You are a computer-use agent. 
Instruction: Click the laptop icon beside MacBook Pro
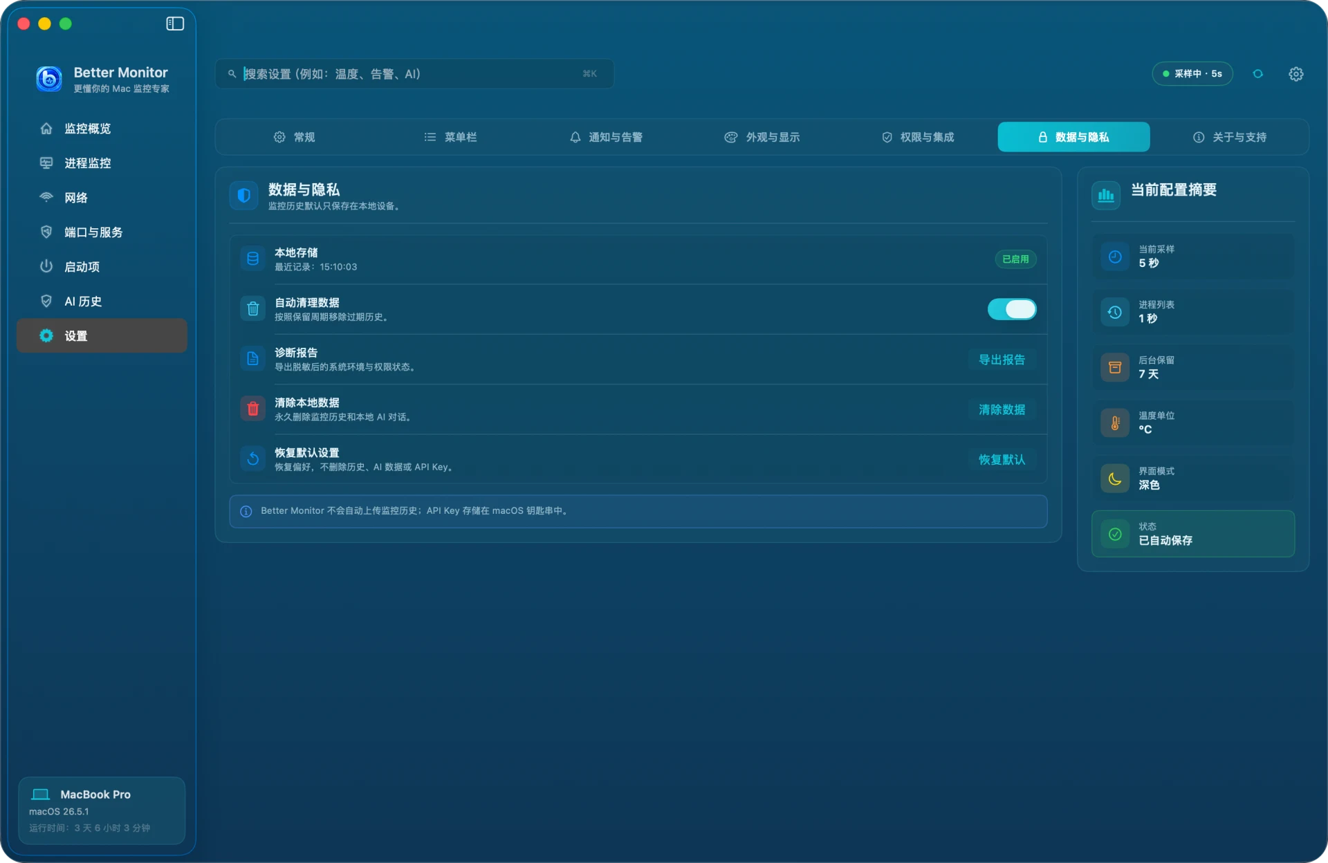click(x=41, y=795)
